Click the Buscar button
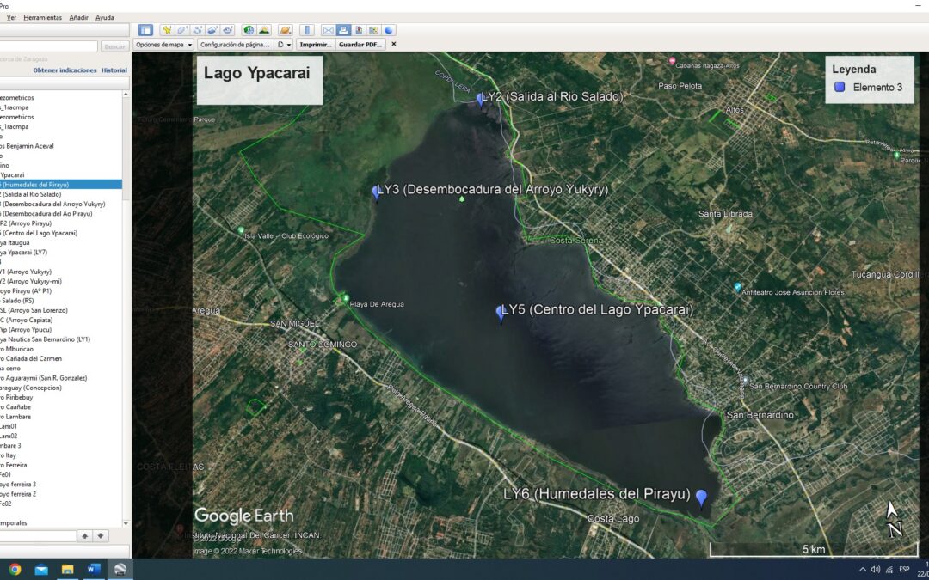 (x=115, y=46)
